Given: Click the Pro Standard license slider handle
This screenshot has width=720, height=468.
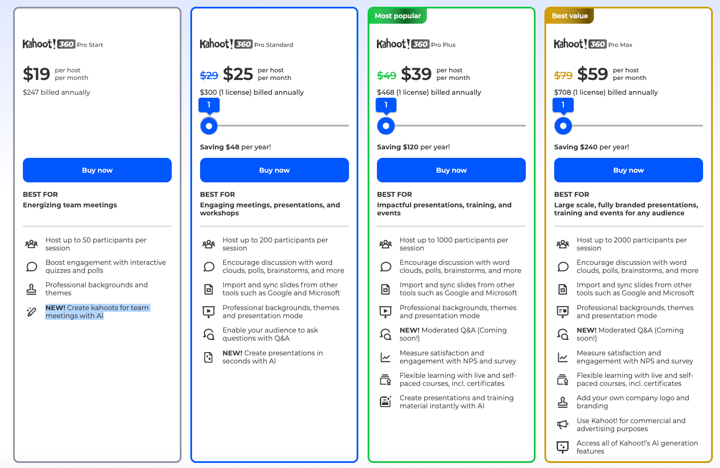Looking at the screenshot, I should (x=209, y=126).
